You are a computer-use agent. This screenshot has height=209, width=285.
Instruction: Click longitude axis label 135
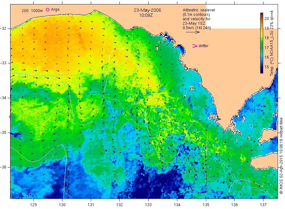206,205
